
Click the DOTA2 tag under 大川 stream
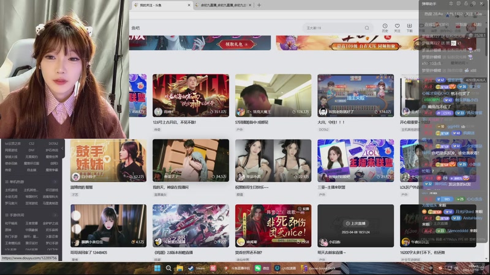pos(324,130)
